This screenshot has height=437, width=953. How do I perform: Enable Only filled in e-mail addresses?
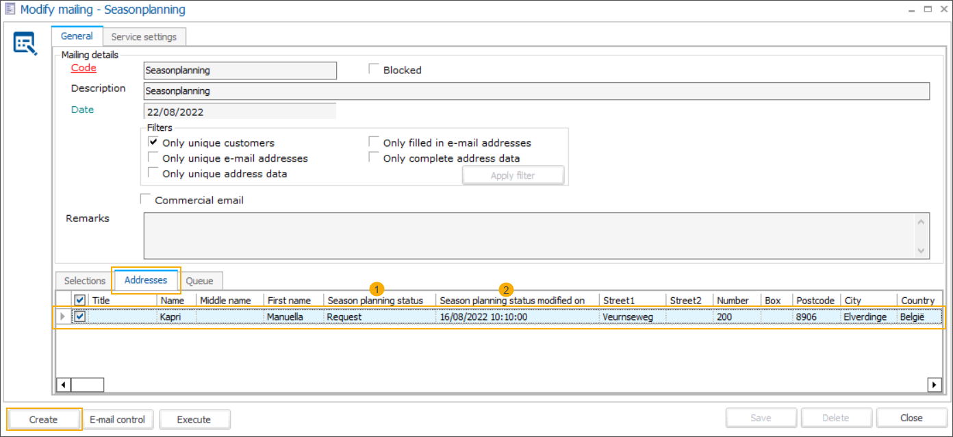pyautogui.click(x=374, y=142)
